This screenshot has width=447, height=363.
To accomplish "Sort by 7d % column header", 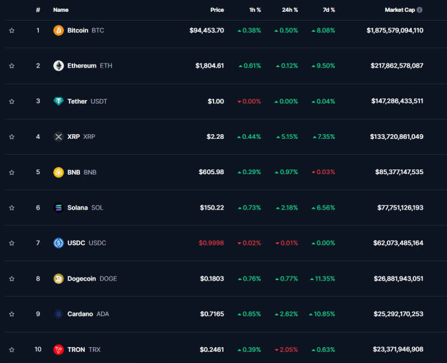I will click(x=329, y=10).
